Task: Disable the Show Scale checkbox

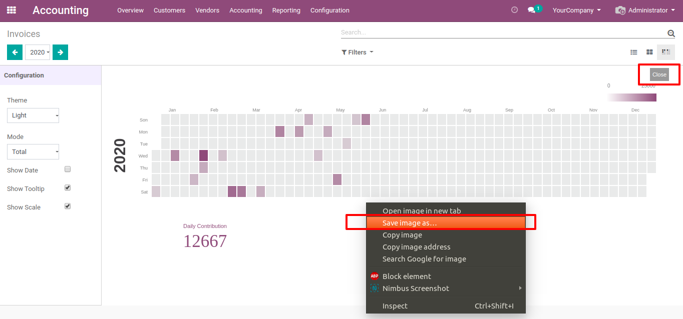Action: [x=68, y=206]
